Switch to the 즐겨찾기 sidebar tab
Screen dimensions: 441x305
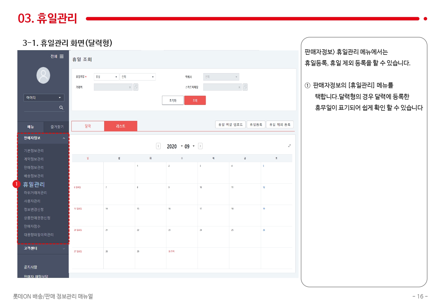57,127
